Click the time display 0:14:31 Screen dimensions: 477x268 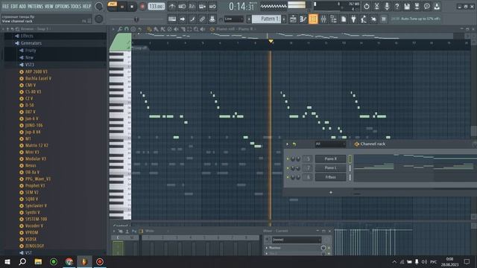click(x=242, y=7)
